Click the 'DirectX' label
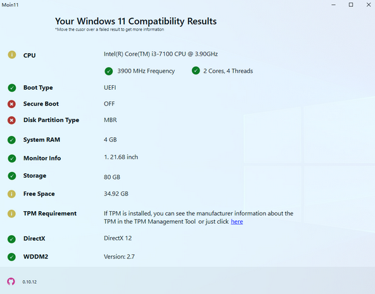Screen dimensions: 375x294 point(34,238)
